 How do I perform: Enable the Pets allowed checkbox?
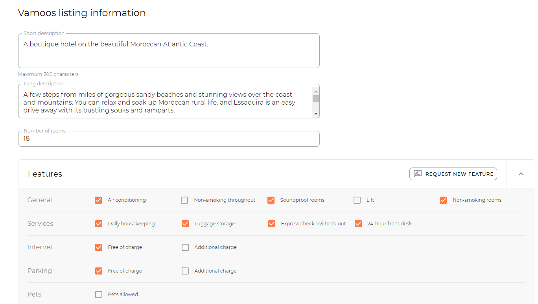[99, 295]
